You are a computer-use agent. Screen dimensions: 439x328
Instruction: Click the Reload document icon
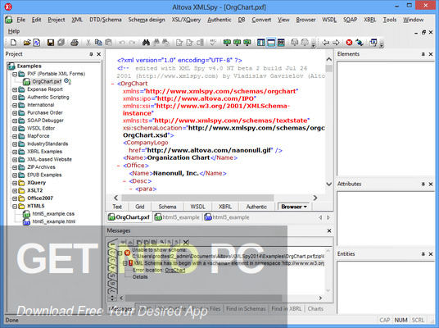(x=37, y=43)
